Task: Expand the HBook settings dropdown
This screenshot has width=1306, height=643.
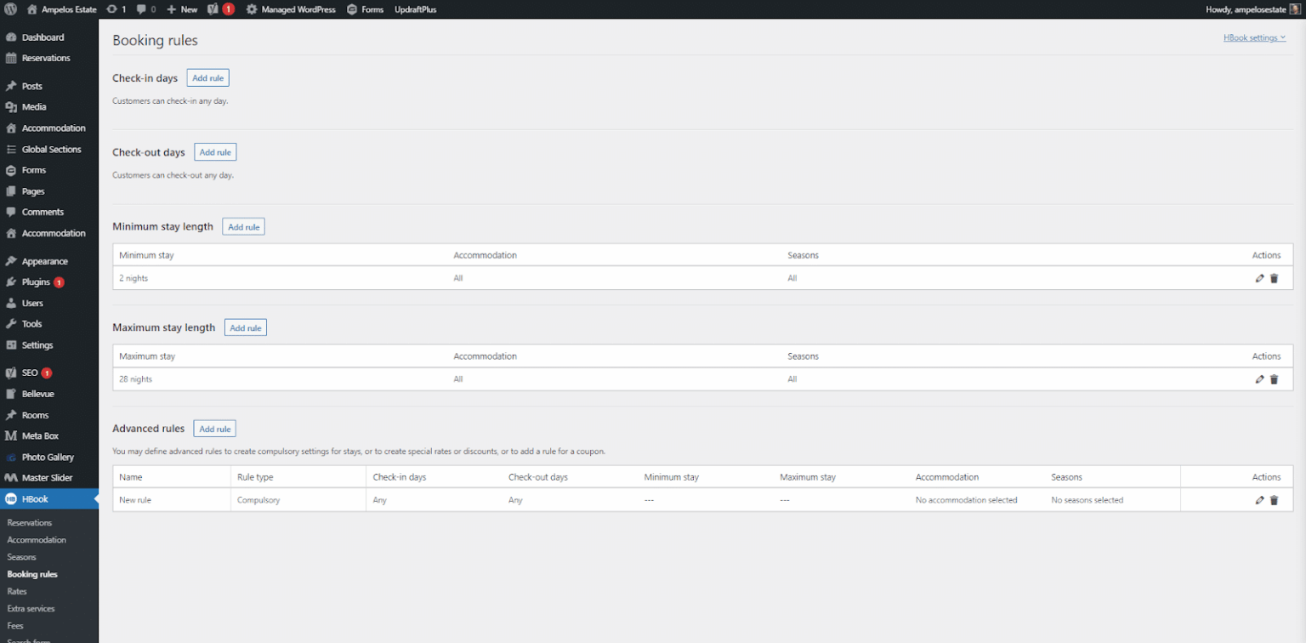Action: (1254, 37)
